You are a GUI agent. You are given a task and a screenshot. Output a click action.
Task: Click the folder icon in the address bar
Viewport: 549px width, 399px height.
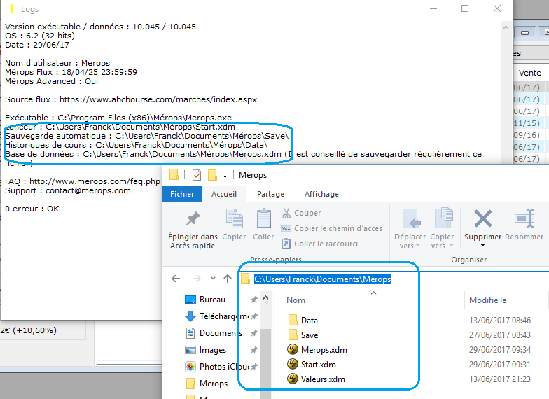pos(245,279)
